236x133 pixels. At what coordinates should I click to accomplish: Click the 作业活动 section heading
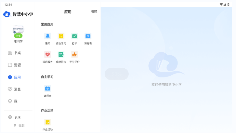tap(47, 110)
